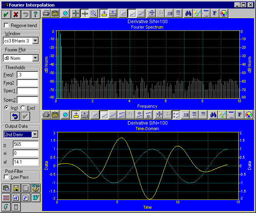
Task: Click the xi field containing 0
Action: coord(26,153)
